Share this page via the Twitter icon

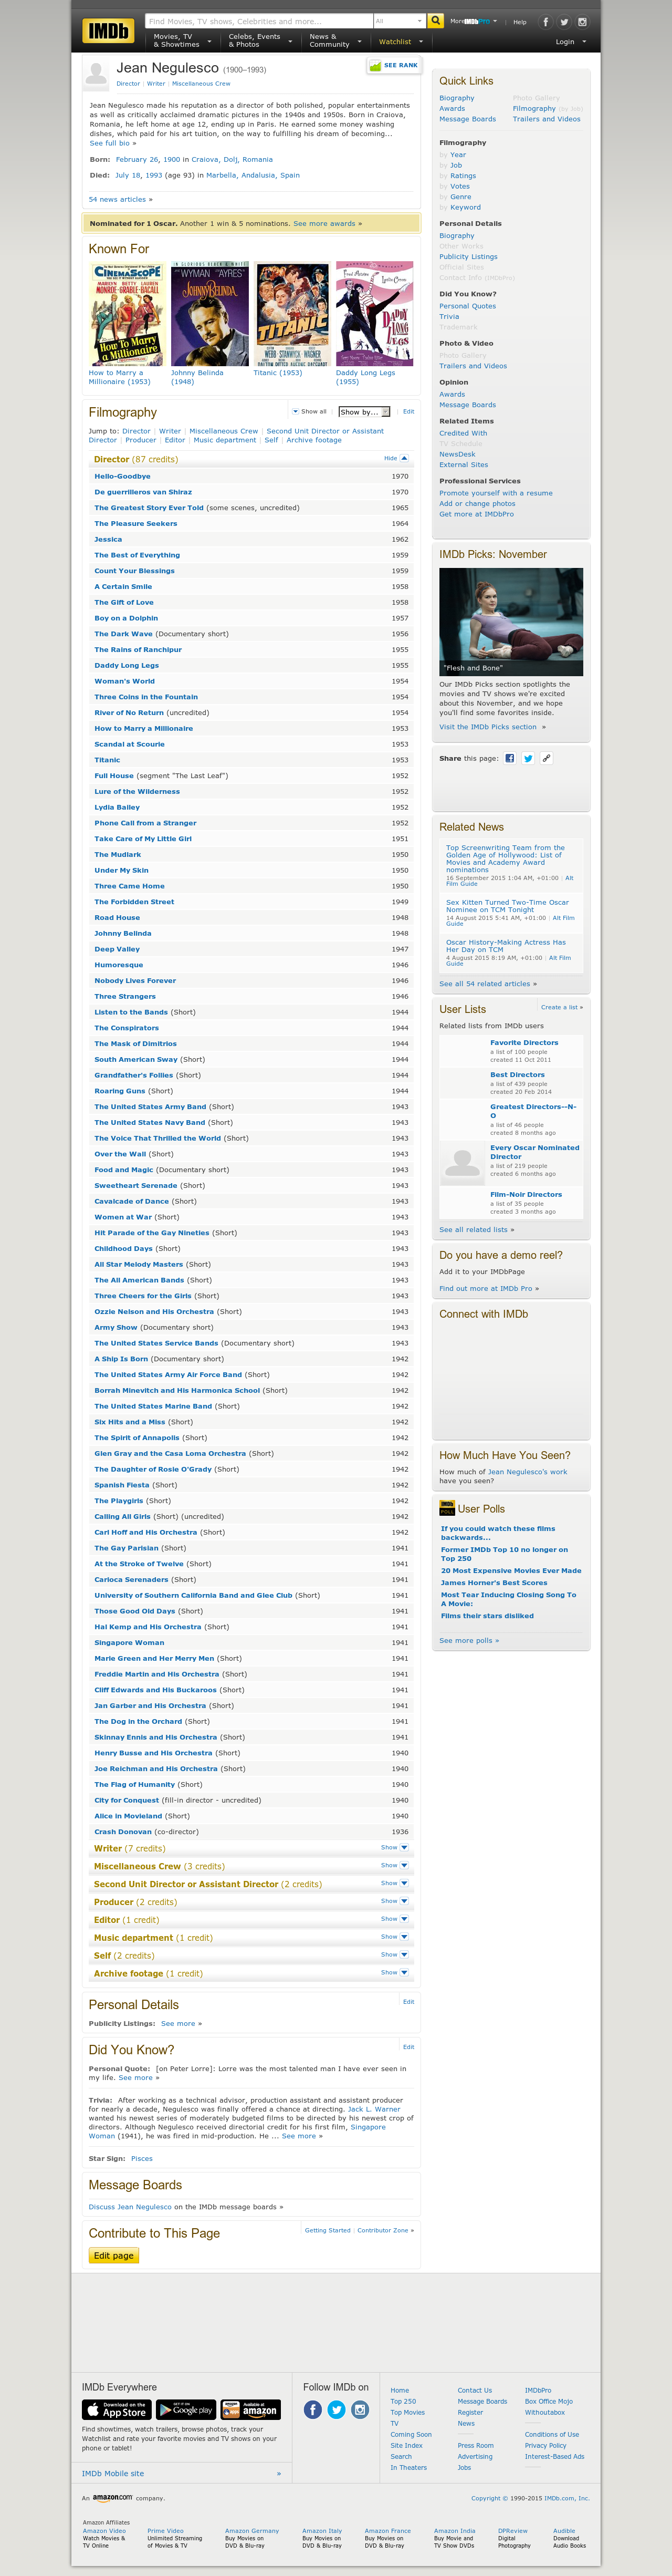[528, 758]
